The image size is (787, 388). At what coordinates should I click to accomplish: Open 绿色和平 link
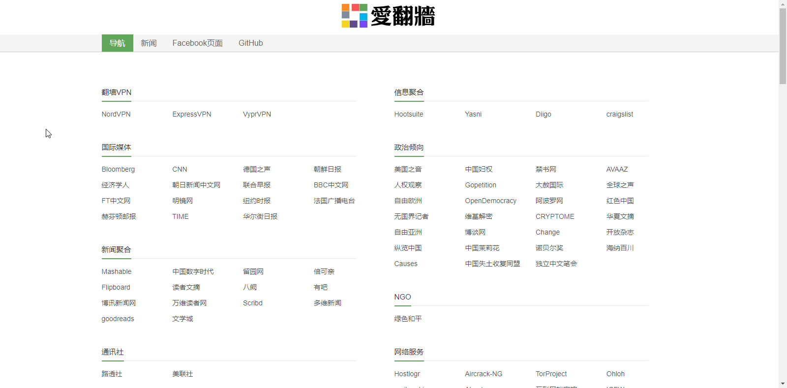coord(408,319)
